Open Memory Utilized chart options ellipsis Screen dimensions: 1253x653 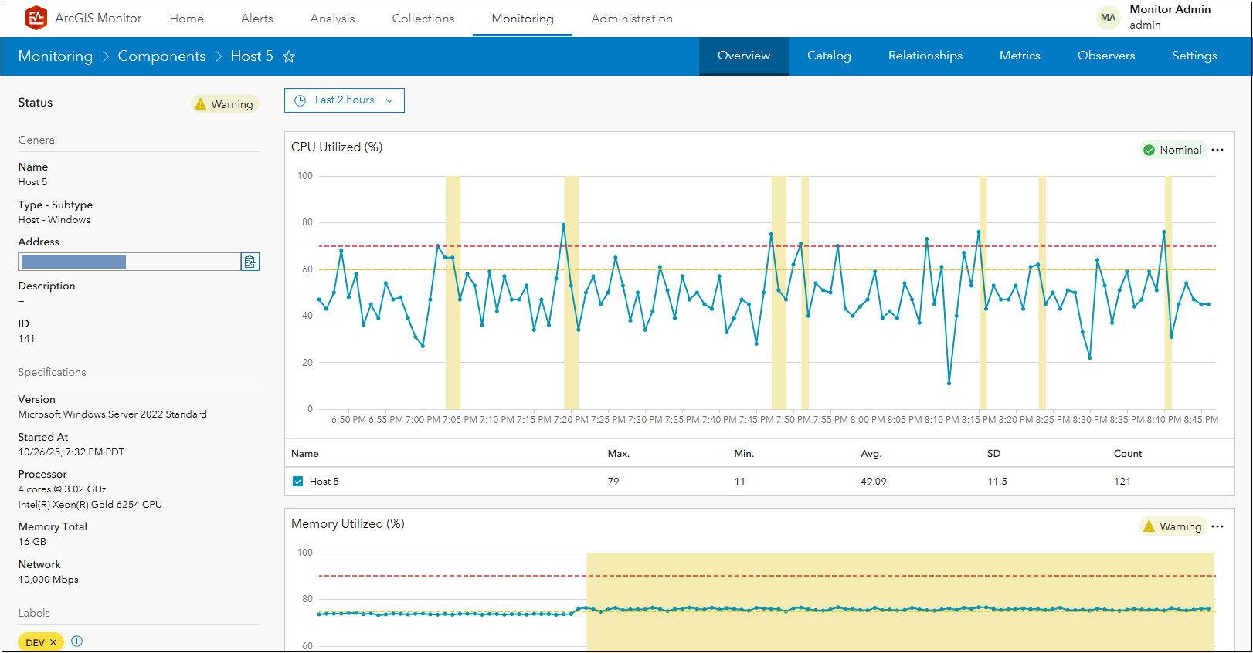(1217, 526)
